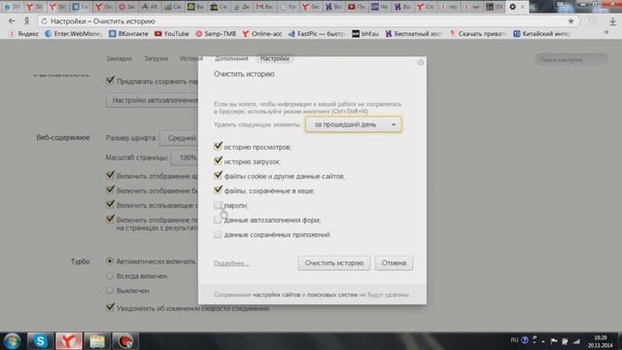The width and height of the screenshot is (622, 350).
Task: Click the taskbar clock and date
Action: point(601,341)
